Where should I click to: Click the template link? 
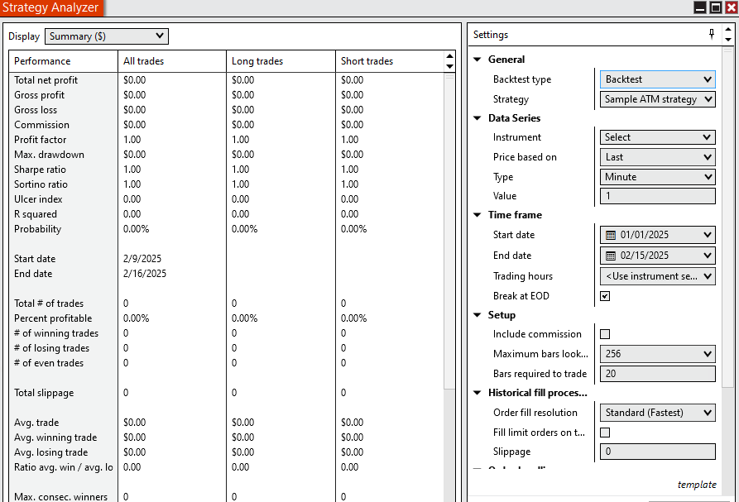point(696,485)
